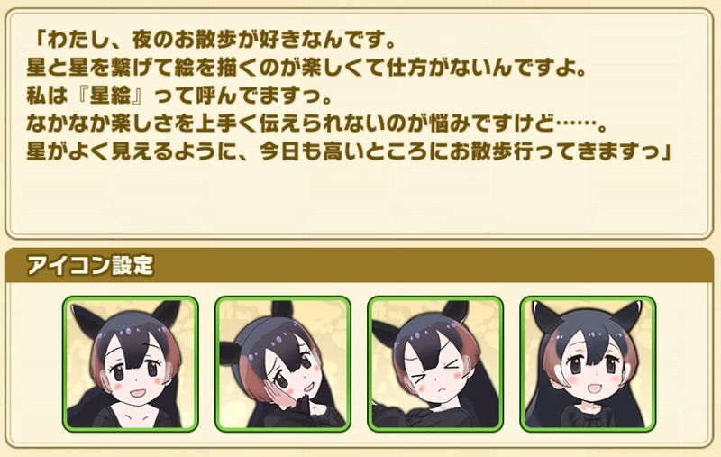The width and height of the screenshot is (721, 457).
Task: Click the last line starting with 星がよく見える
Action: tap(350, 151)
